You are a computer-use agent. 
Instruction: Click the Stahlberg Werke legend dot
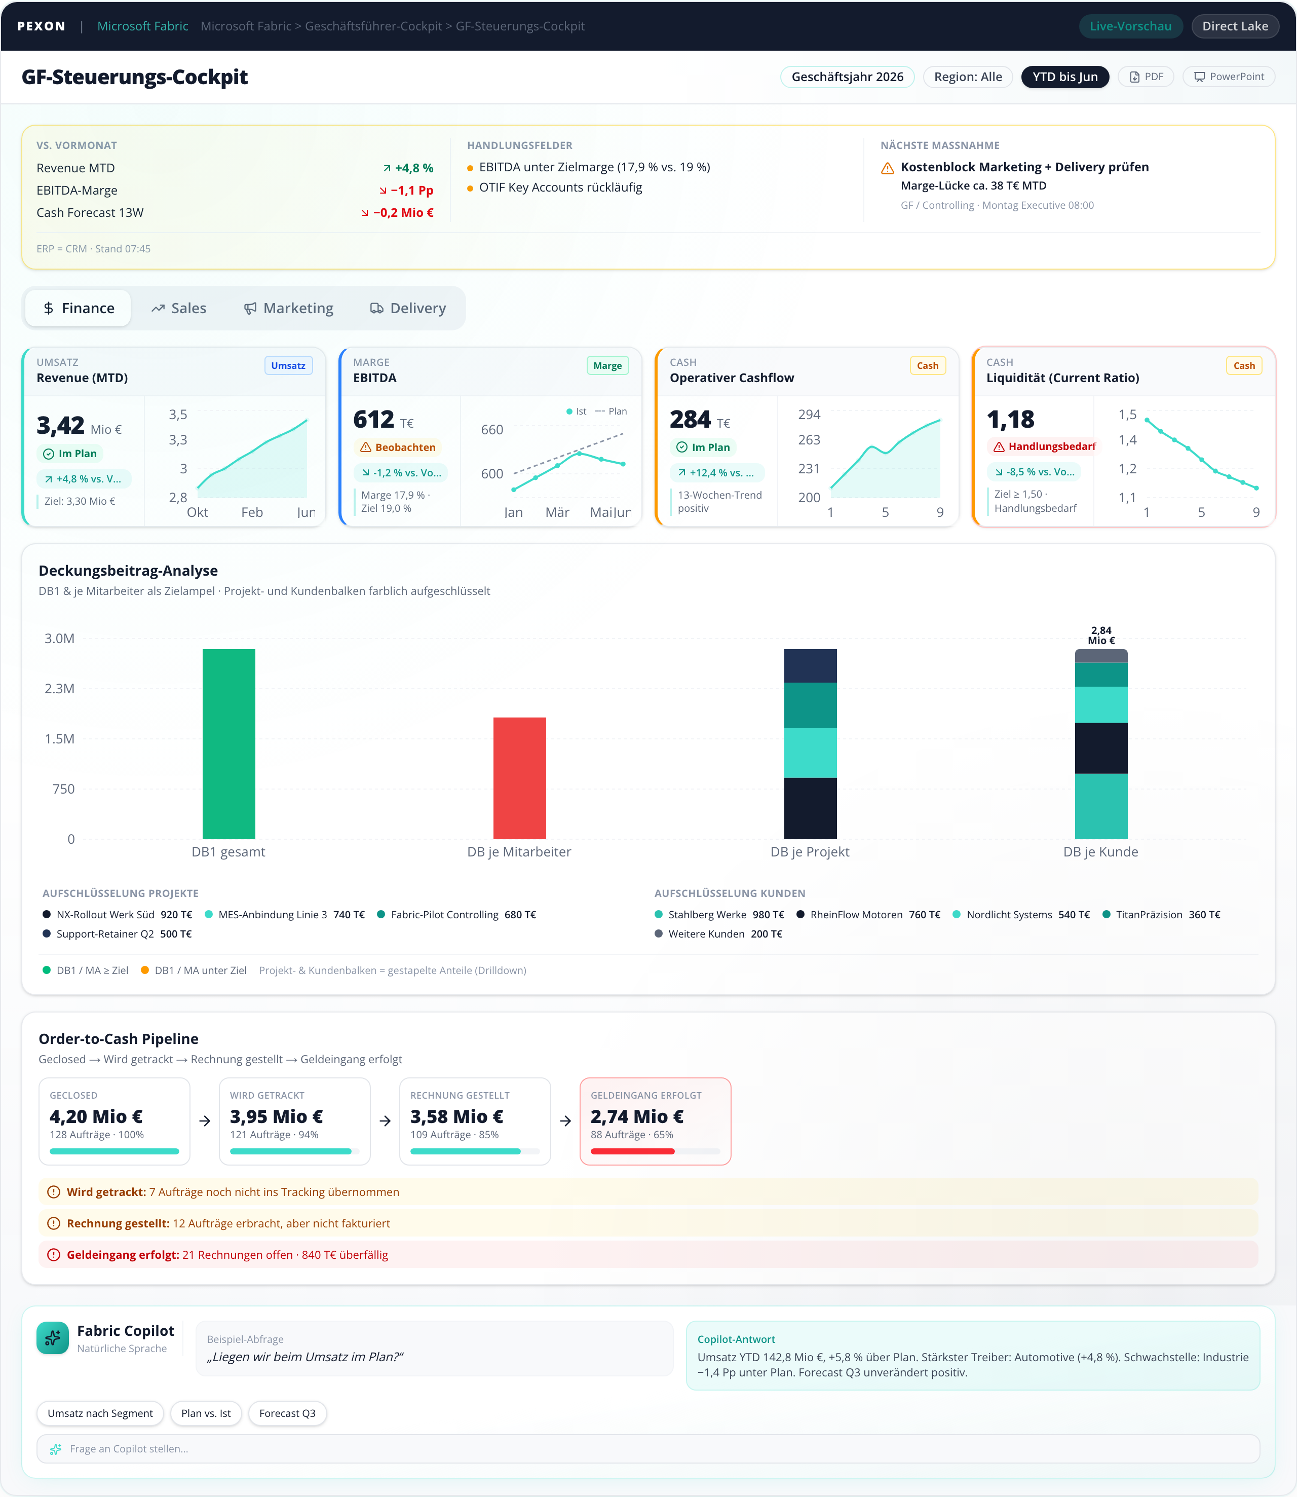click(659, 914)
